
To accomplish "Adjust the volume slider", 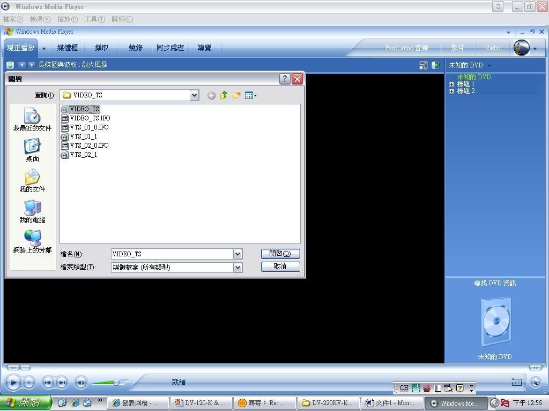I will (116, 383).
